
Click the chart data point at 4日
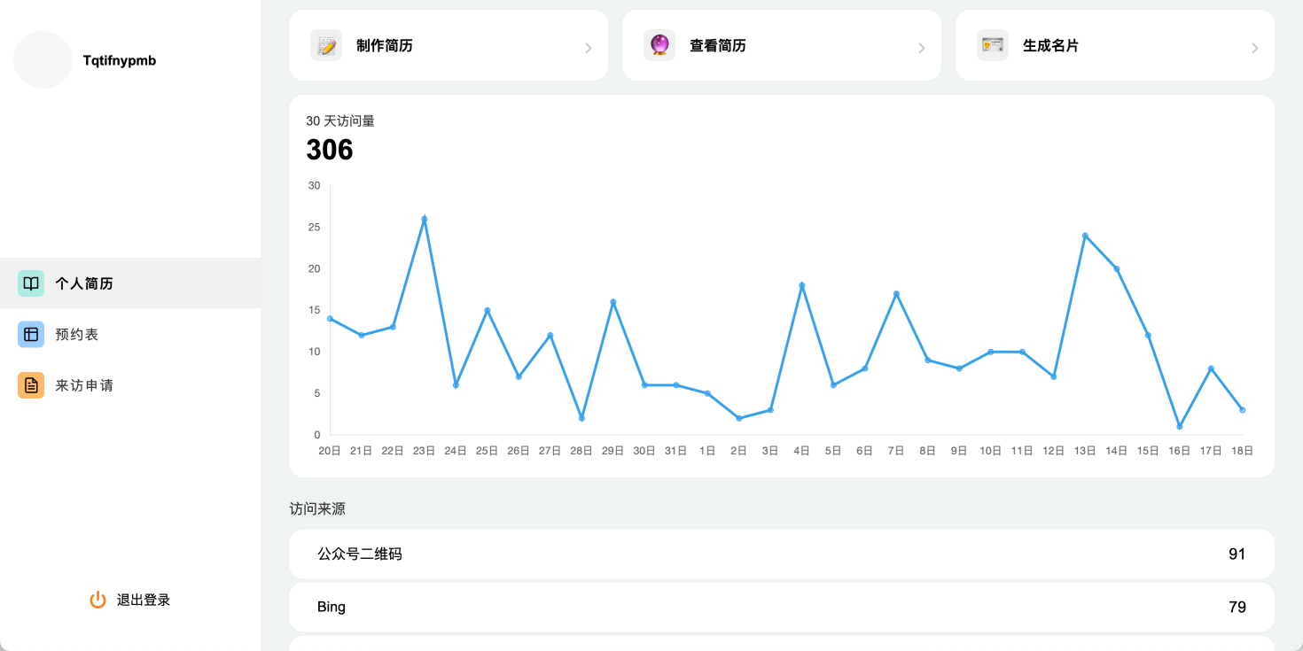[x=801, y=285]
